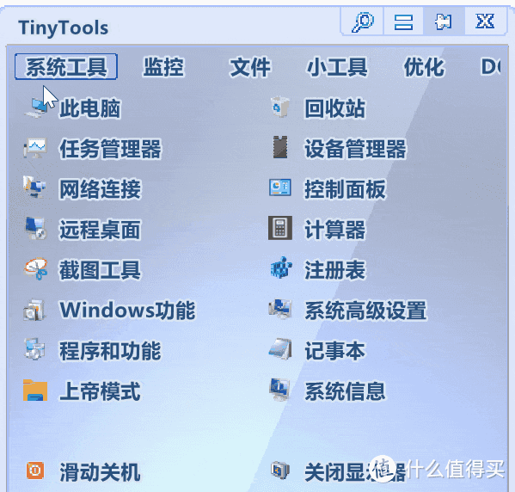This screenshot has height=492, width=515.
Task: Open 控制面板 text link
Action: pyautogui.click(x=345, y=189)
